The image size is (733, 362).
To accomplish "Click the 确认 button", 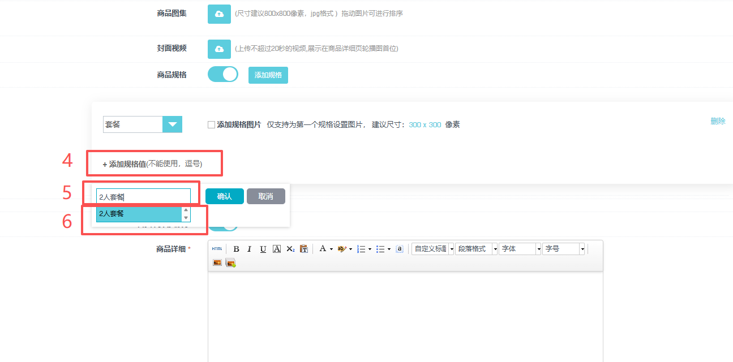I will 224,196.
